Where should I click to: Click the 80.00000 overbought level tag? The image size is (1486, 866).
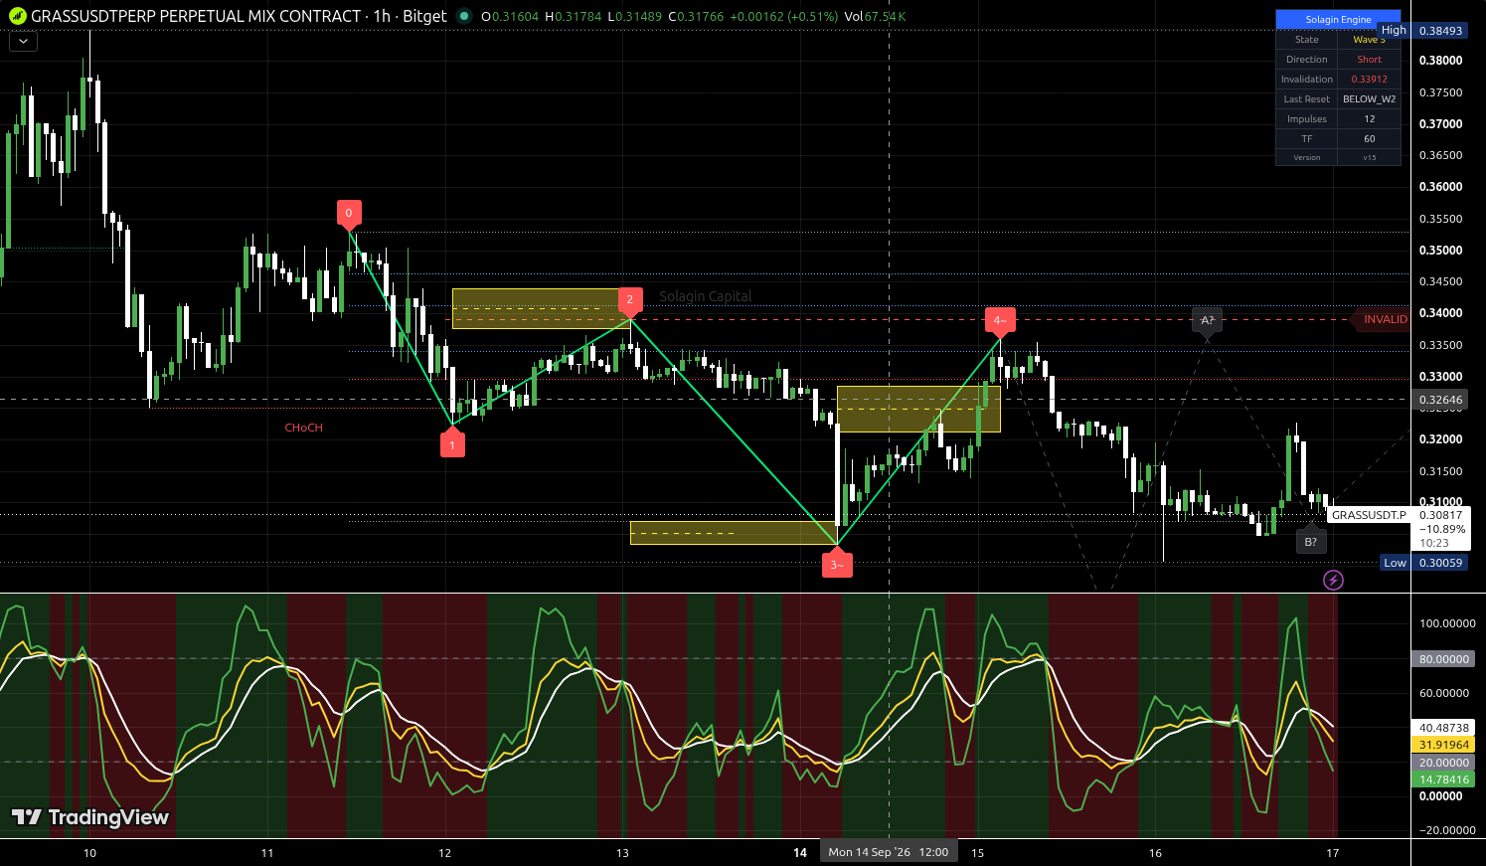tap(1443, 659)
